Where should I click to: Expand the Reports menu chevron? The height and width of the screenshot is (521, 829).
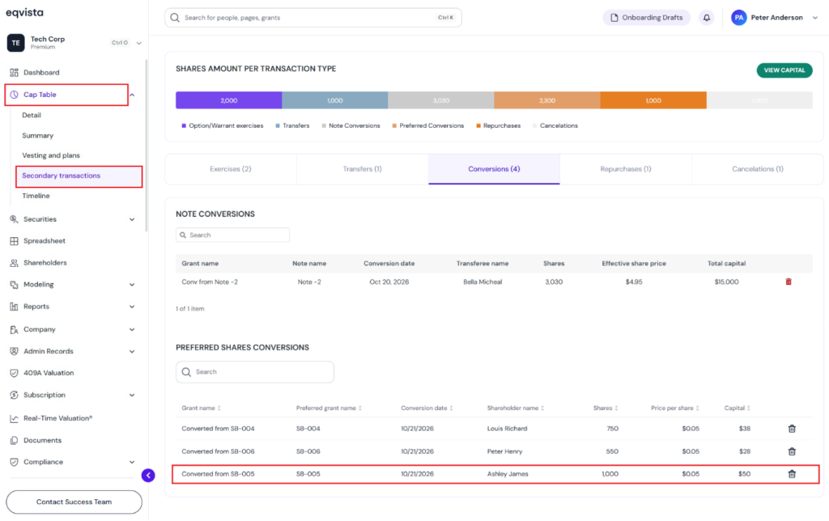pos(132,307)
